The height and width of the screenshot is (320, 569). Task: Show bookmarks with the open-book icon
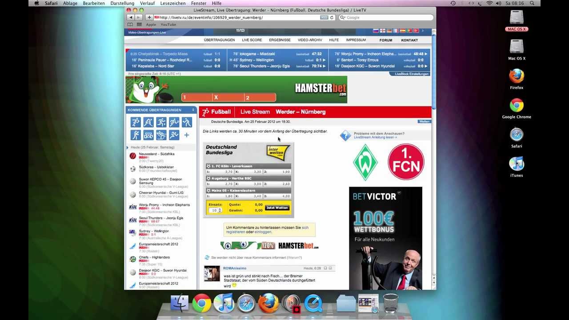coord(130,24)
